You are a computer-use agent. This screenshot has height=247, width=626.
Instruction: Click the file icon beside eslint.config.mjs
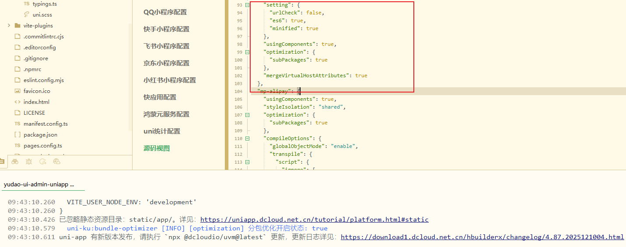click(17, 80)
